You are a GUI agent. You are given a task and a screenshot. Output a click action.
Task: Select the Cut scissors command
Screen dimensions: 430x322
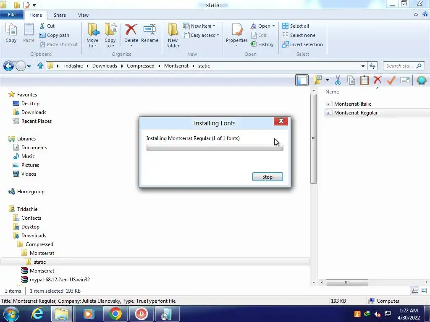[47, 26]
